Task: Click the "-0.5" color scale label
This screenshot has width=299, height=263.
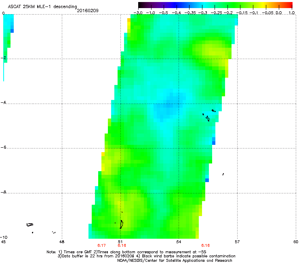Action: [x=163, y=13]
